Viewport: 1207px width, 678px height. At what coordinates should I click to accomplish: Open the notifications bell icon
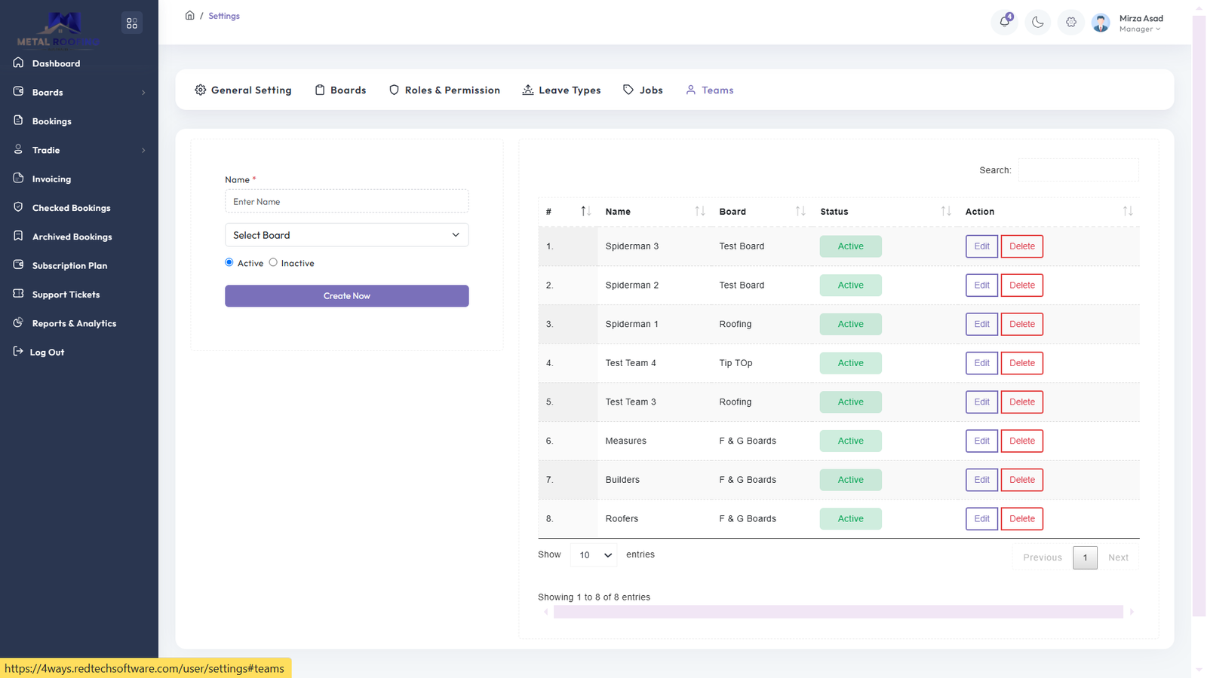pos(1004,22)
